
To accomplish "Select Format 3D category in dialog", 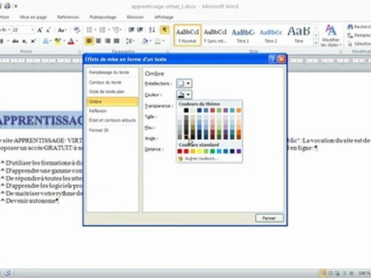I will (x=112, y=130).
